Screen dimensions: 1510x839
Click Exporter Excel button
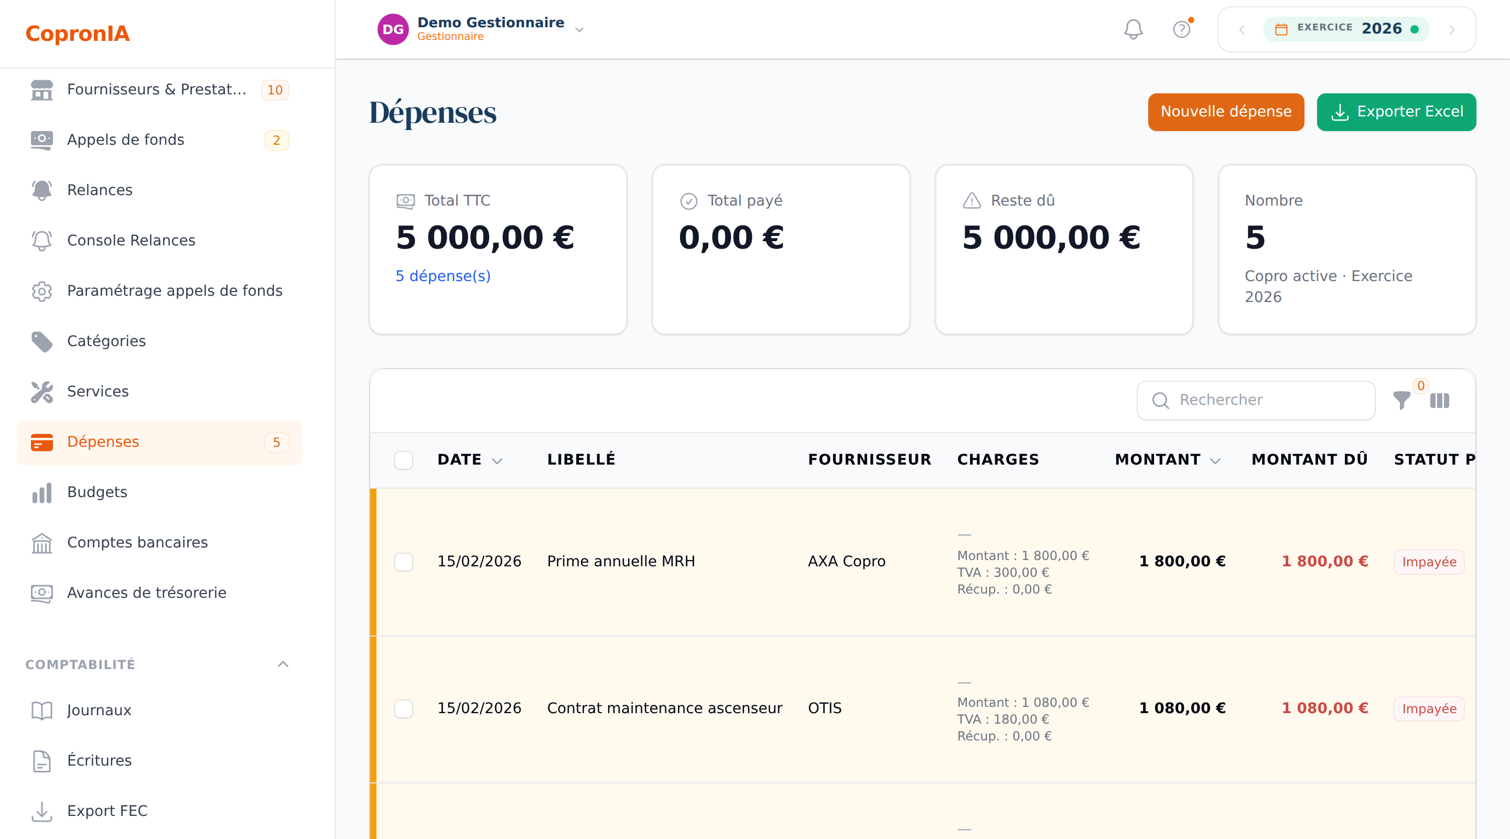pos(1396,112)
